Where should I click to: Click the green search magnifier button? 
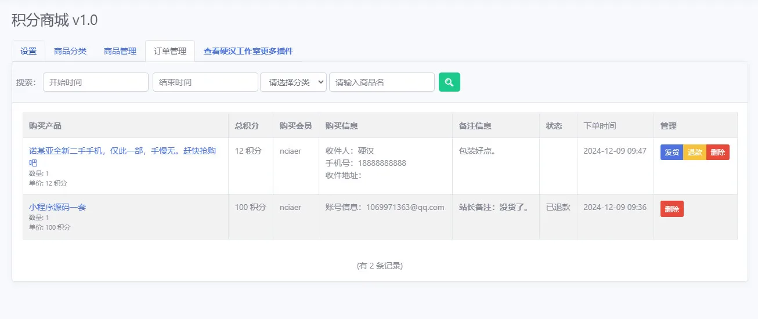(449, 82)
